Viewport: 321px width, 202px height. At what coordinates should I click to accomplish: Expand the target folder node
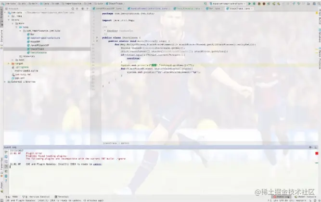[9, 63]
